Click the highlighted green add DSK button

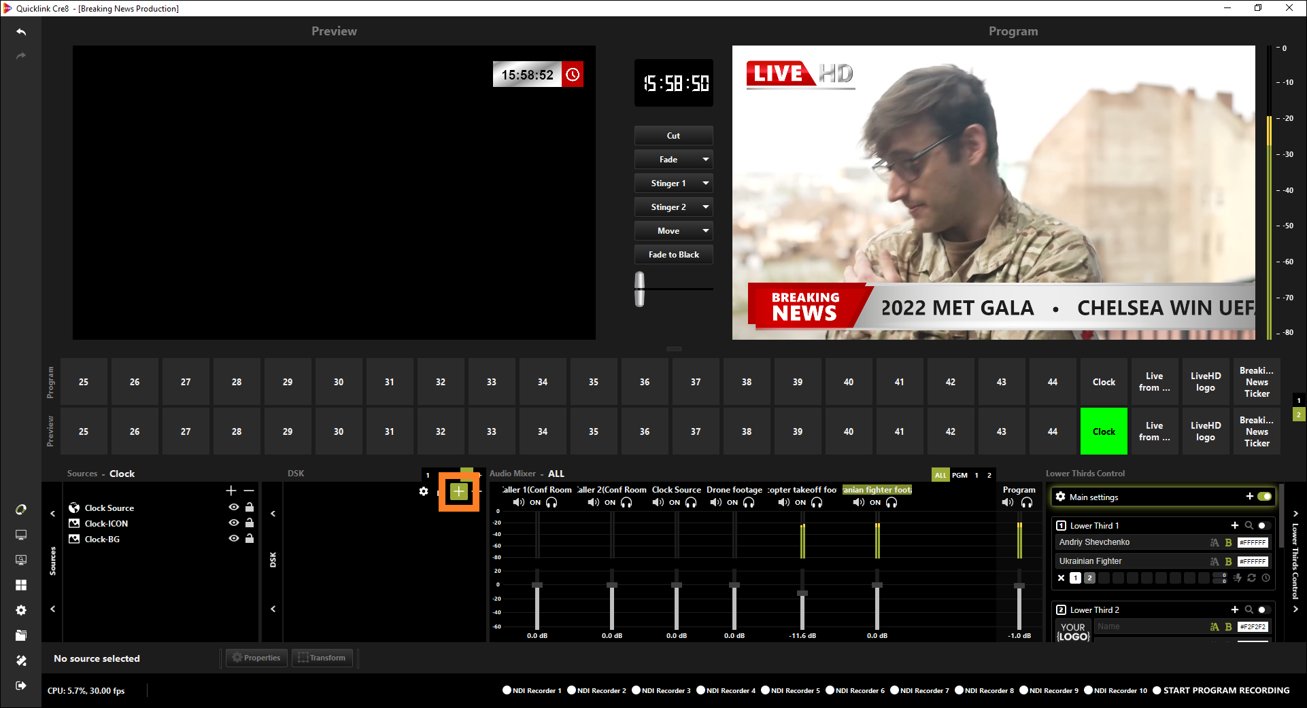459,492
